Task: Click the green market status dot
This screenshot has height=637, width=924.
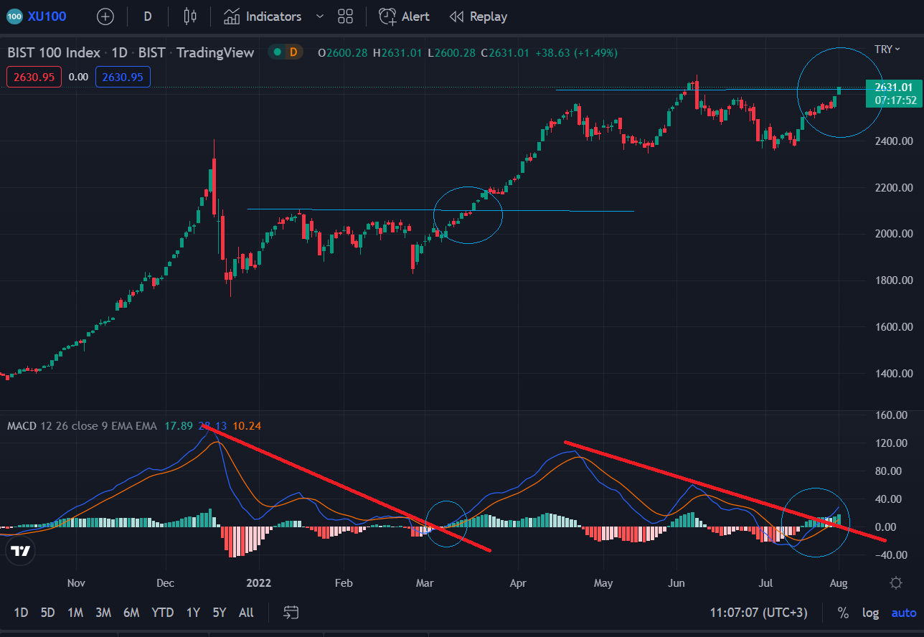Action: [276, 52]
